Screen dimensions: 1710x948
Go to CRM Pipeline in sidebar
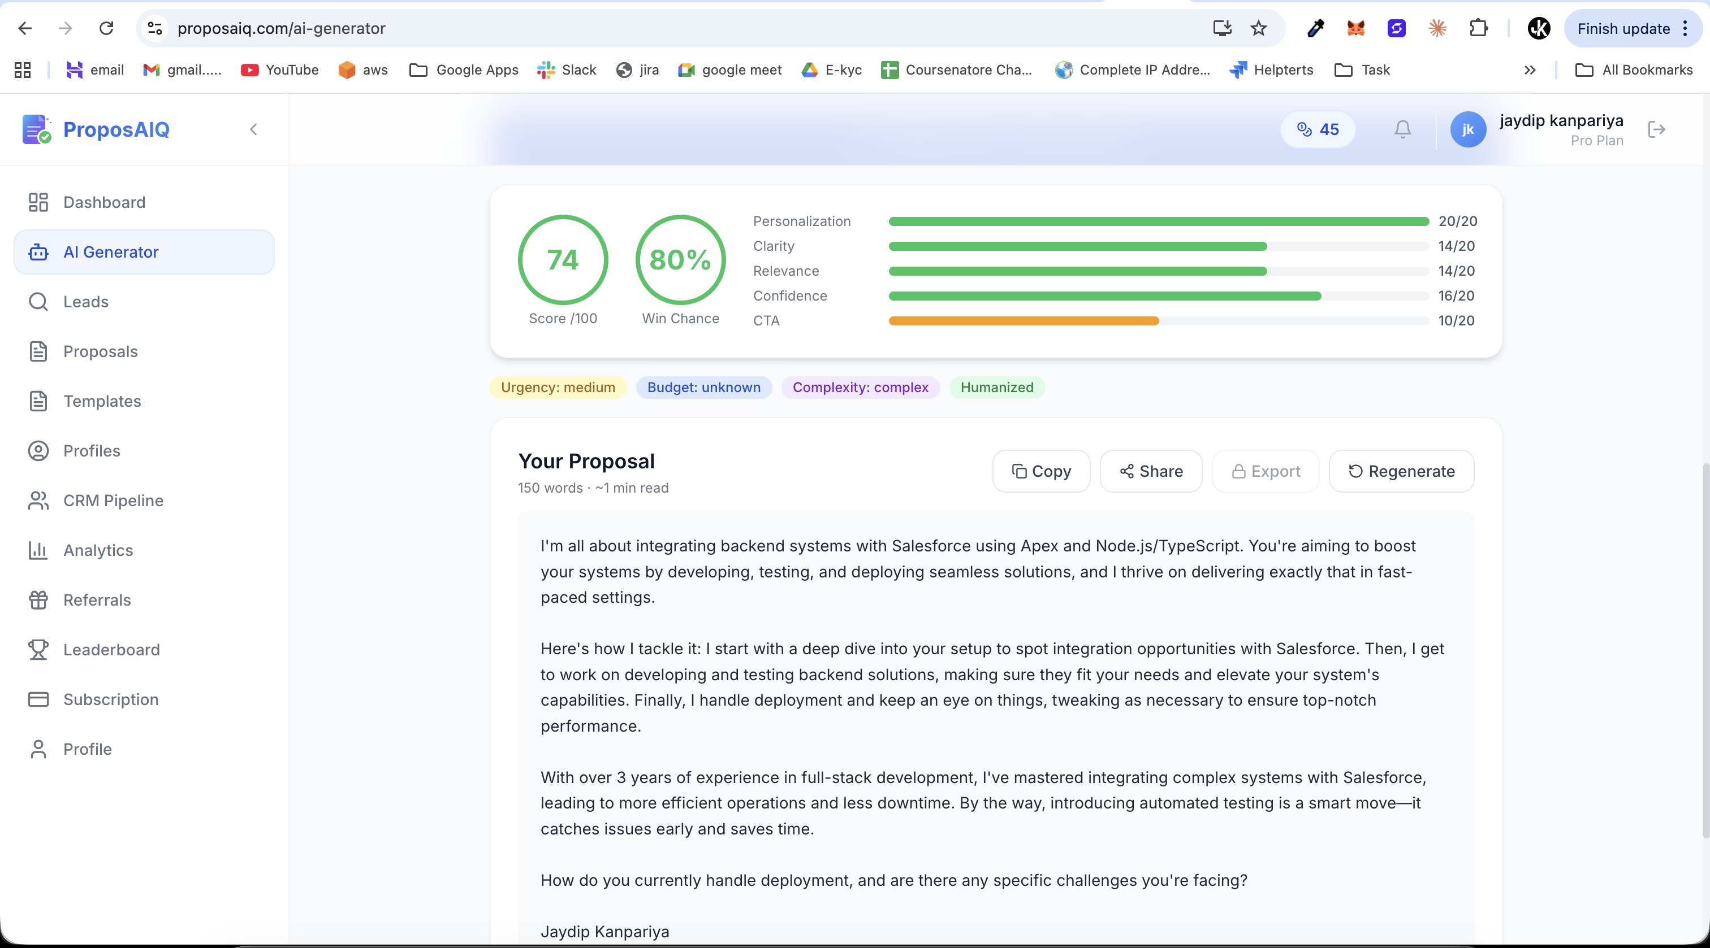[x=113, y=501]
